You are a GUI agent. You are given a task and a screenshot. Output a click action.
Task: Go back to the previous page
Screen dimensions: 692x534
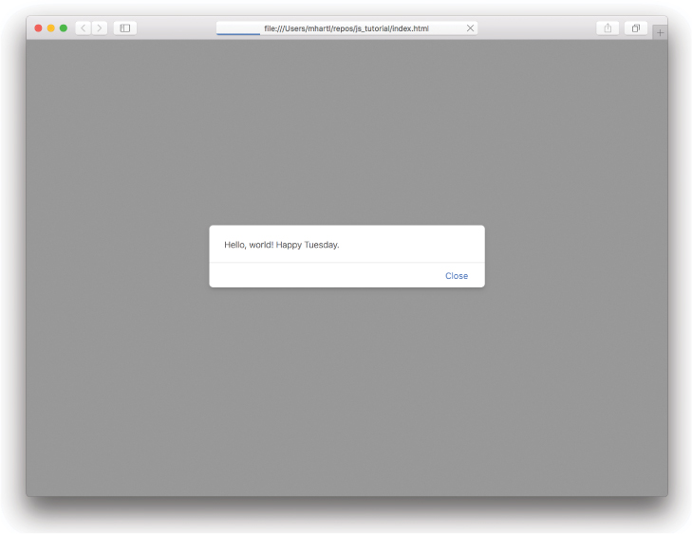pos(83,28)
